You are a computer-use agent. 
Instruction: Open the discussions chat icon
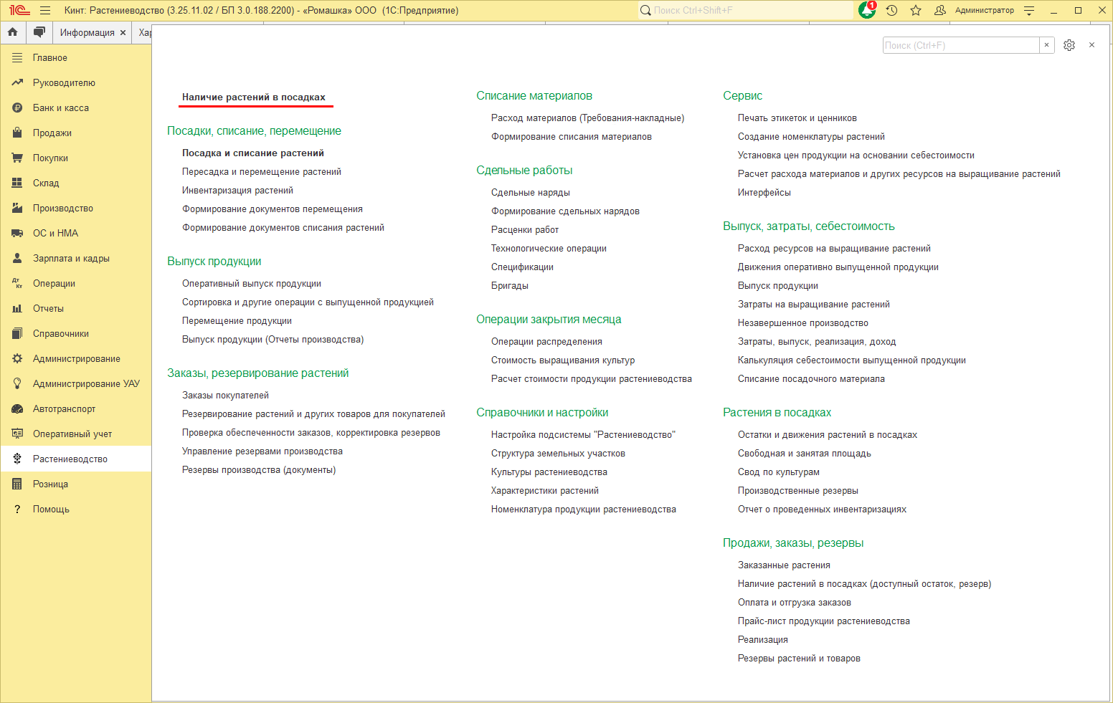pos(39,32)
